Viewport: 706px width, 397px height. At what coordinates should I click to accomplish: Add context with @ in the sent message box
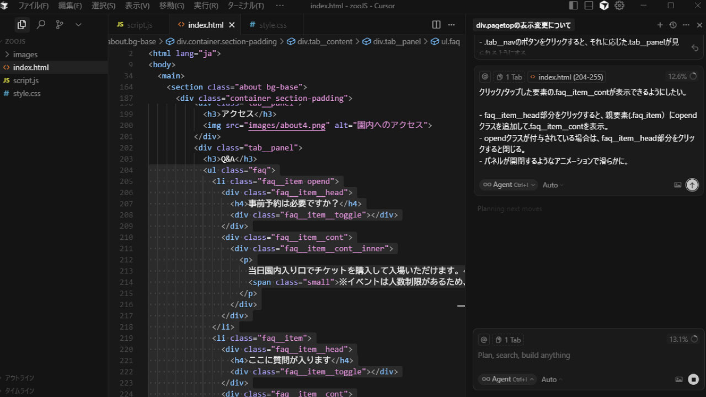click(485, 77)
